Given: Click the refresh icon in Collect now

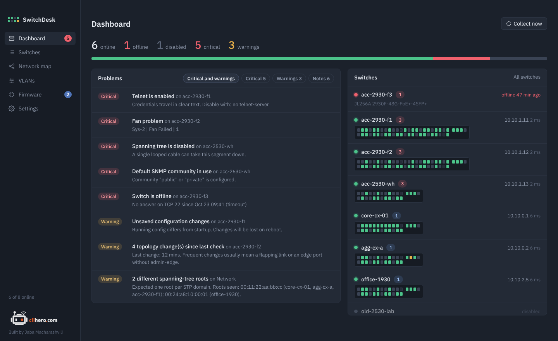Looking at the screenshot, I should tap(509, 24).
